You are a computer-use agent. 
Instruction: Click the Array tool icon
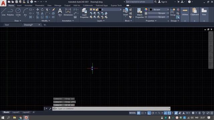(x=47, y=17)
